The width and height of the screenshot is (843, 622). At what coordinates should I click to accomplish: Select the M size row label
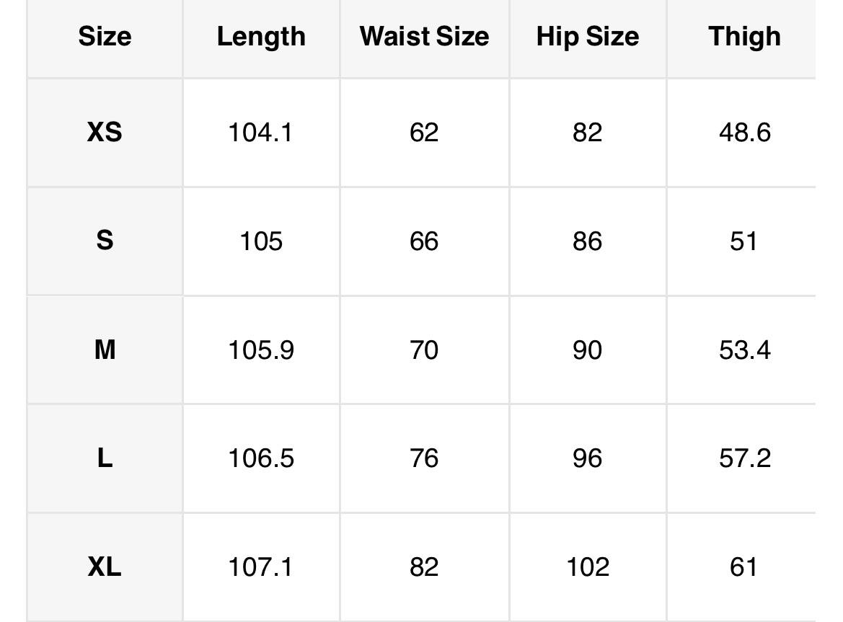tap(105, 350)
